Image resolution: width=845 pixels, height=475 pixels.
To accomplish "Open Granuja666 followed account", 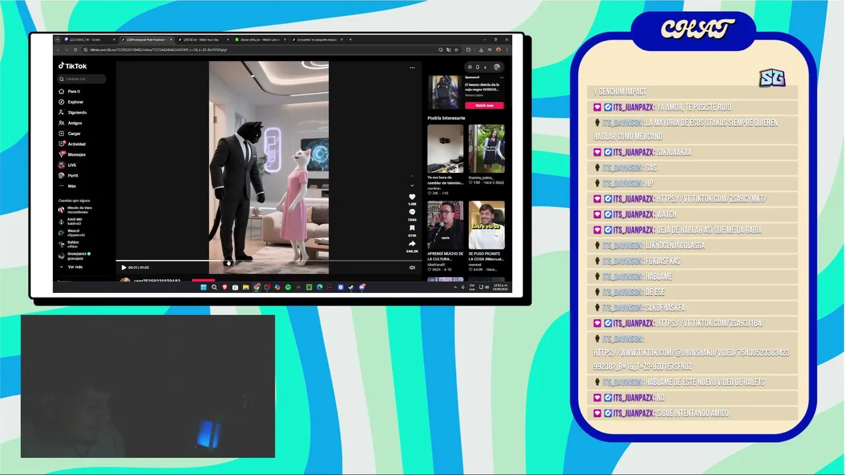I will click(75, 255).
